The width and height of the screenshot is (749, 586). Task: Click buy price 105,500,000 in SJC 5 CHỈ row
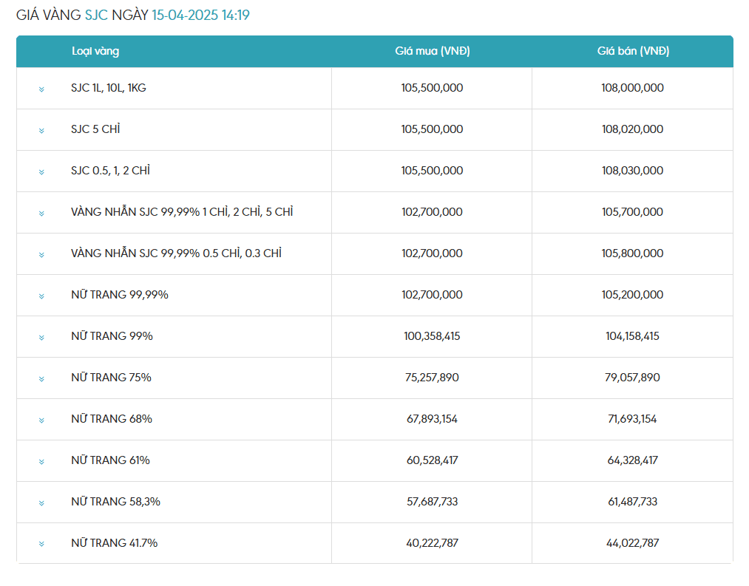click(432, 129)
